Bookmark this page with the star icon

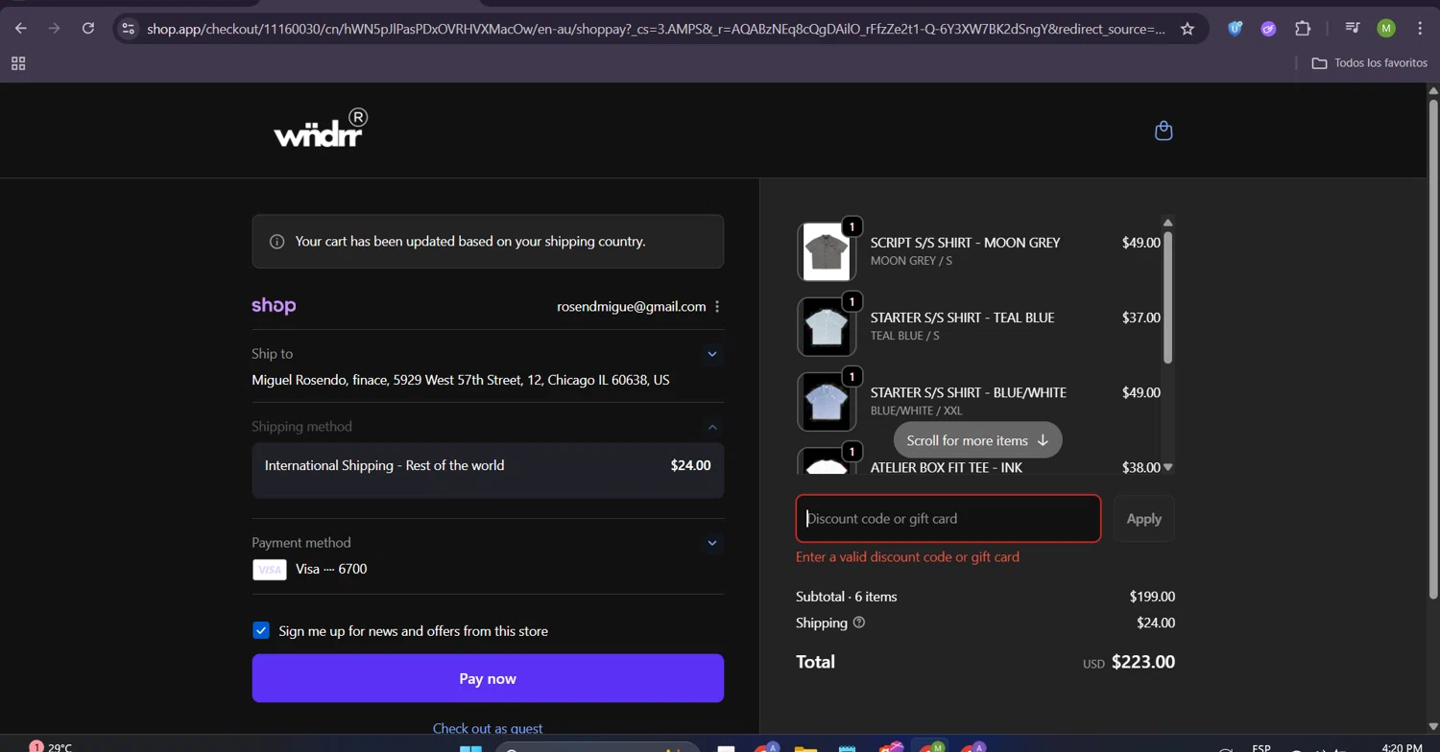point(1188,29)
